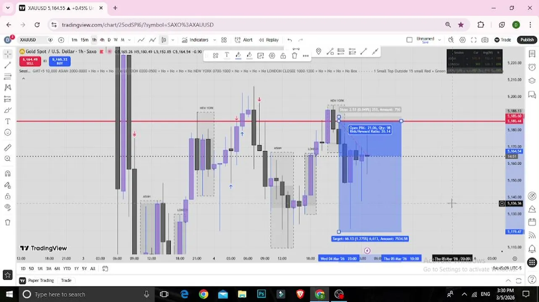Click the add symbol plus icon
Screen dimensions: 539x302
pos(61,40)
